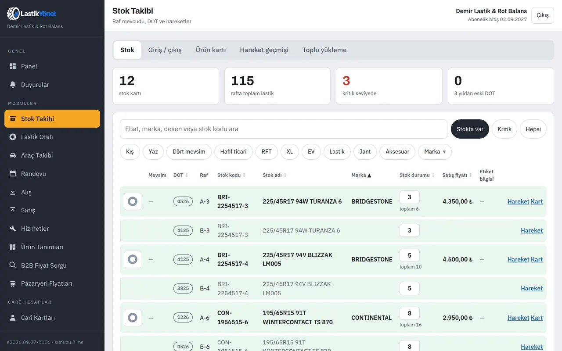The width and height of the screenshot is (562, 351).
Task: Select the Stok Takibi archive icon
Action: [x=13, y=119]
